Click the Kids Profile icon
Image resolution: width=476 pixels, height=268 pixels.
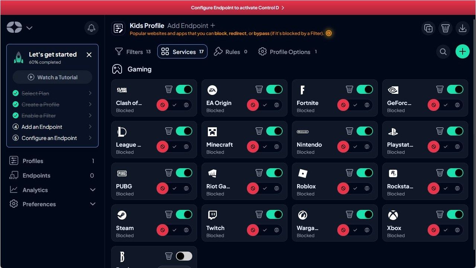tap(118, 28)
